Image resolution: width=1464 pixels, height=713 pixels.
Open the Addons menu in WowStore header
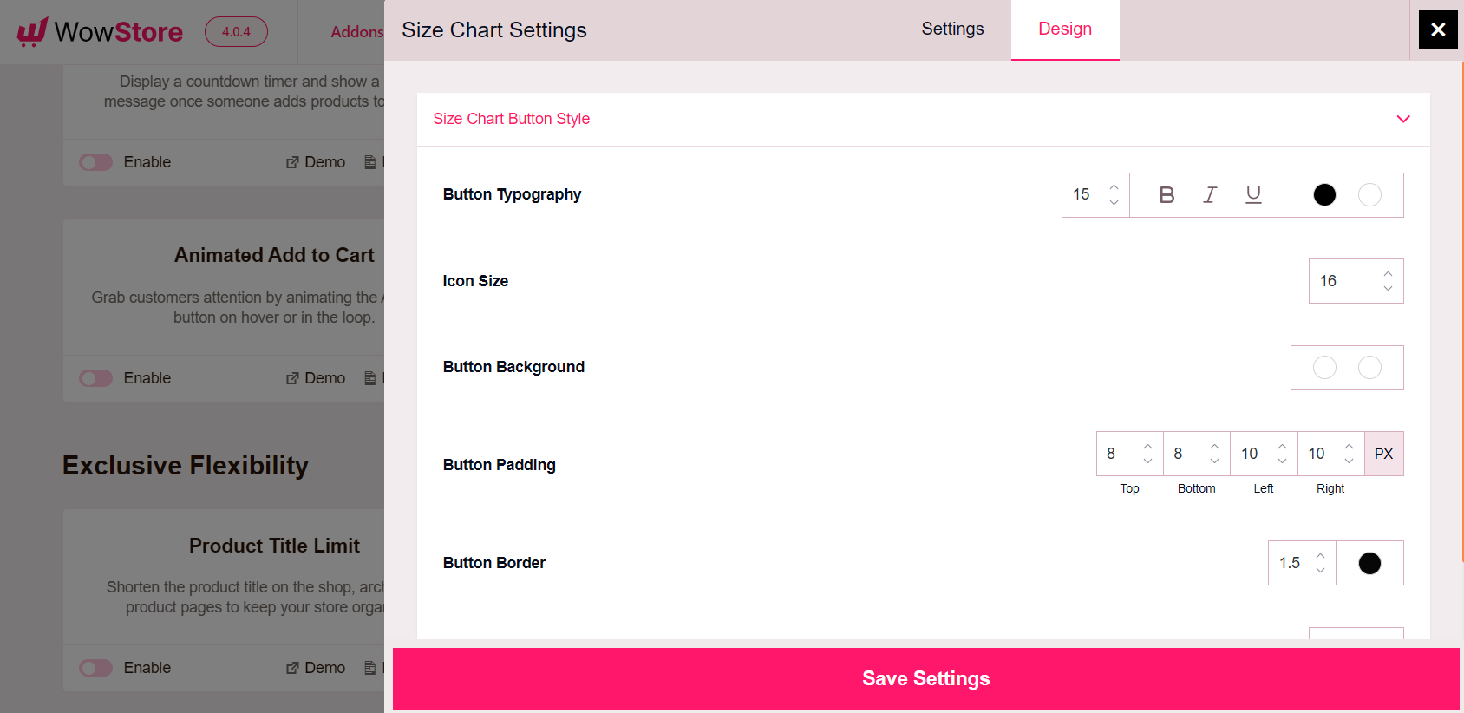[x=357, y=32]
